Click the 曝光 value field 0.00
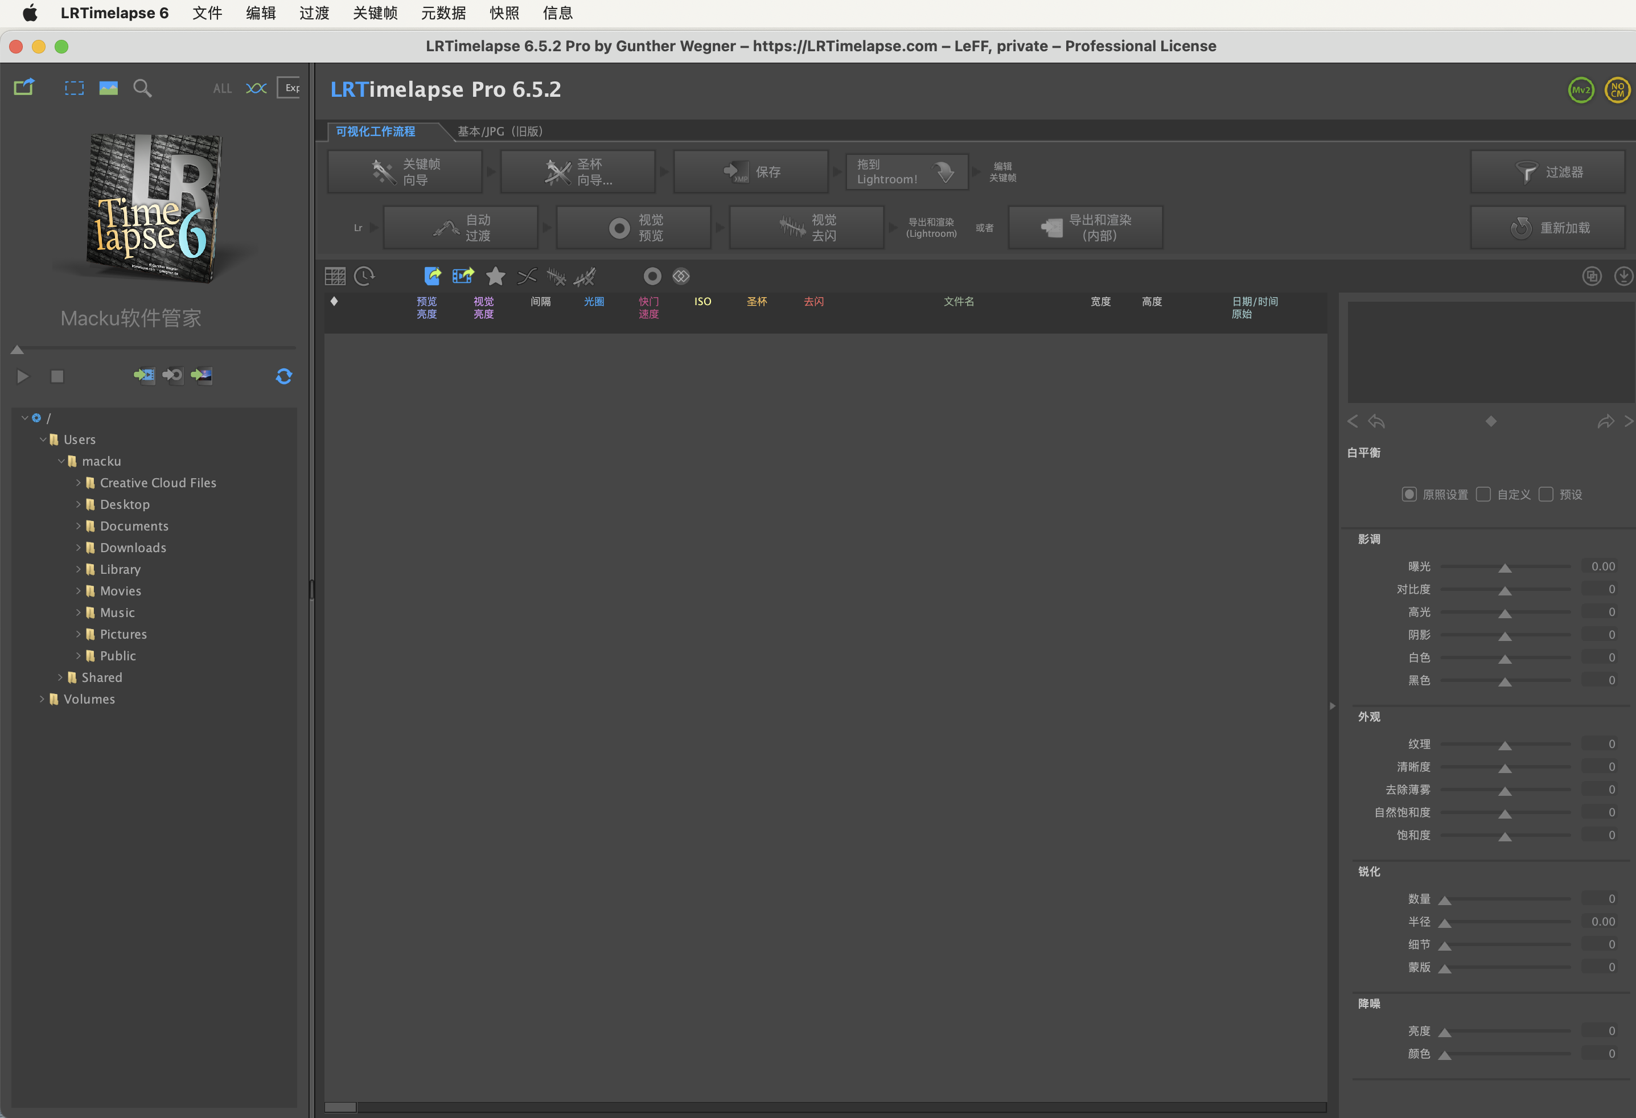 1600,567
